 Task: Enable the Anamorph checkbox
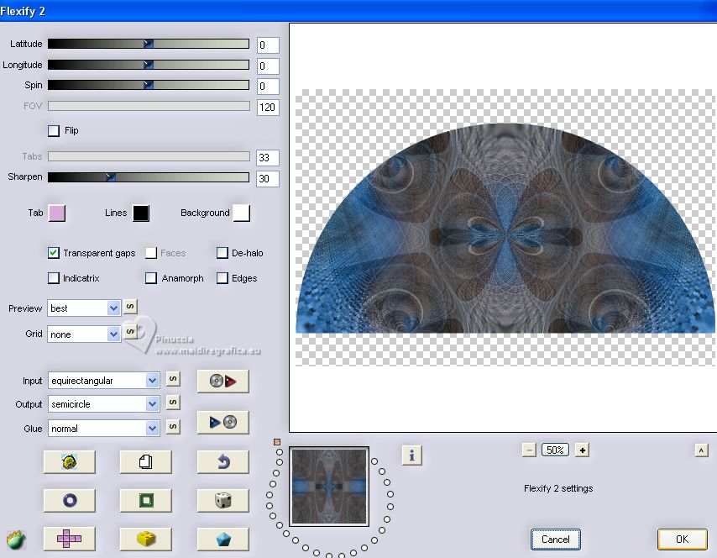pyautogui.click(x=151, y=278)
